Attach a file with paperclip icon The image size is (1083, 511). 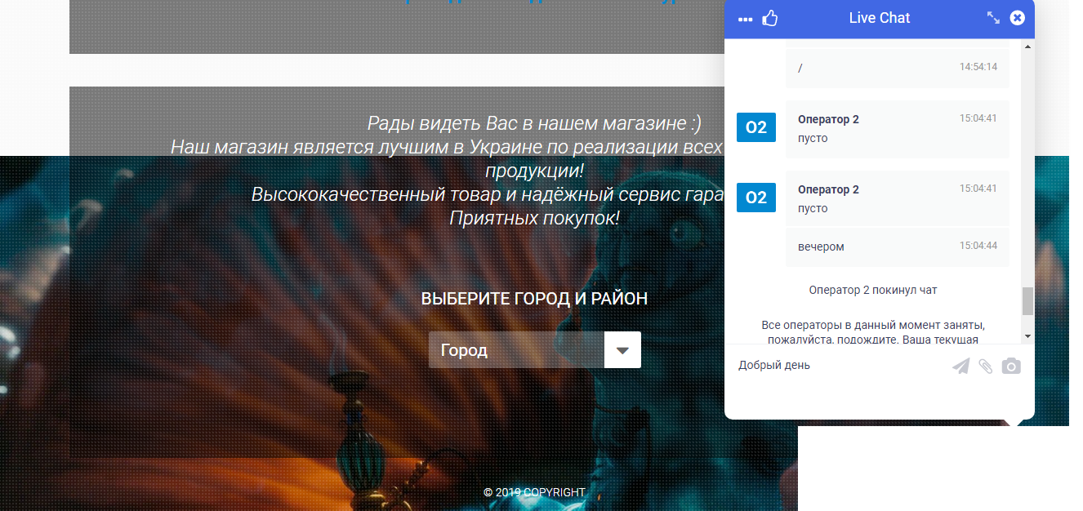pyautogui.click(x=986, y=367)
